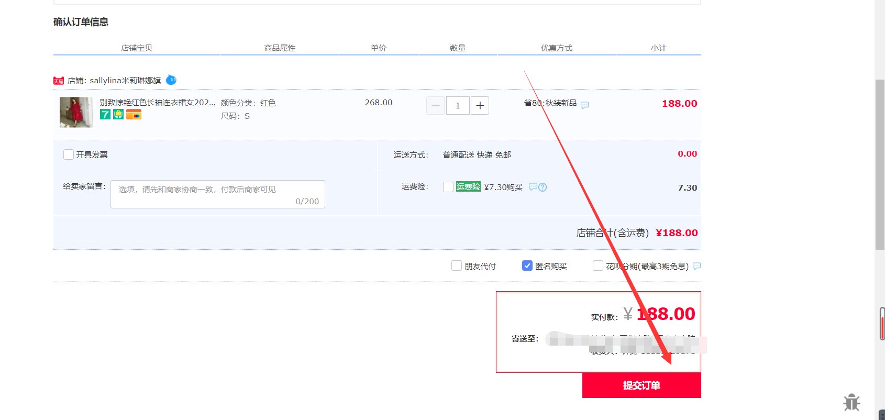Click 普通配送 快递 免邮 shipping text
885x420 pixels.
[x=477, y=155]
